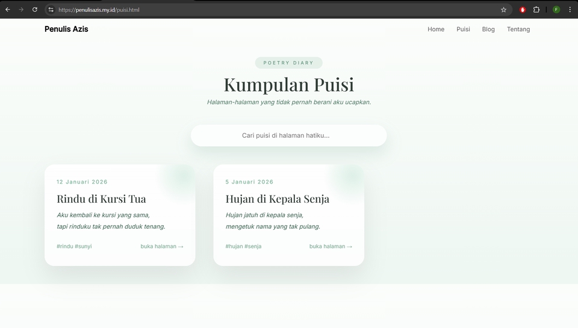
Task: Open poem title Hujan di Kepala Senja
Action: pos(277,199)
